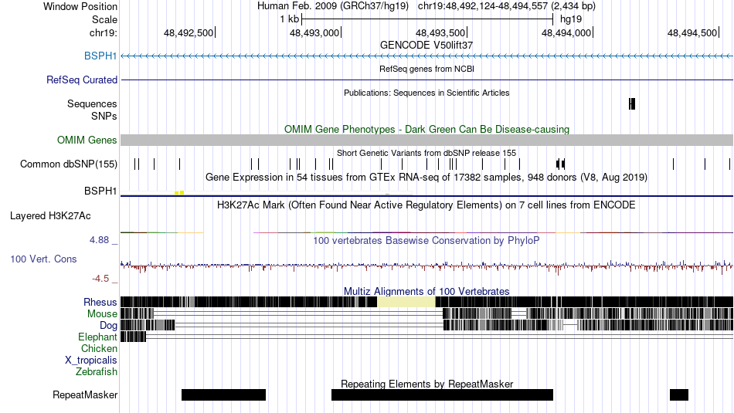Click 100 vertebrates Basewise Conservation title
This screenshot has height=413, width=734.
(426, 240)
